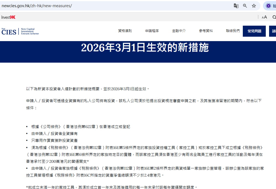Click the InvestHK logo
The image size is (276, 189).
pos(8,17)
